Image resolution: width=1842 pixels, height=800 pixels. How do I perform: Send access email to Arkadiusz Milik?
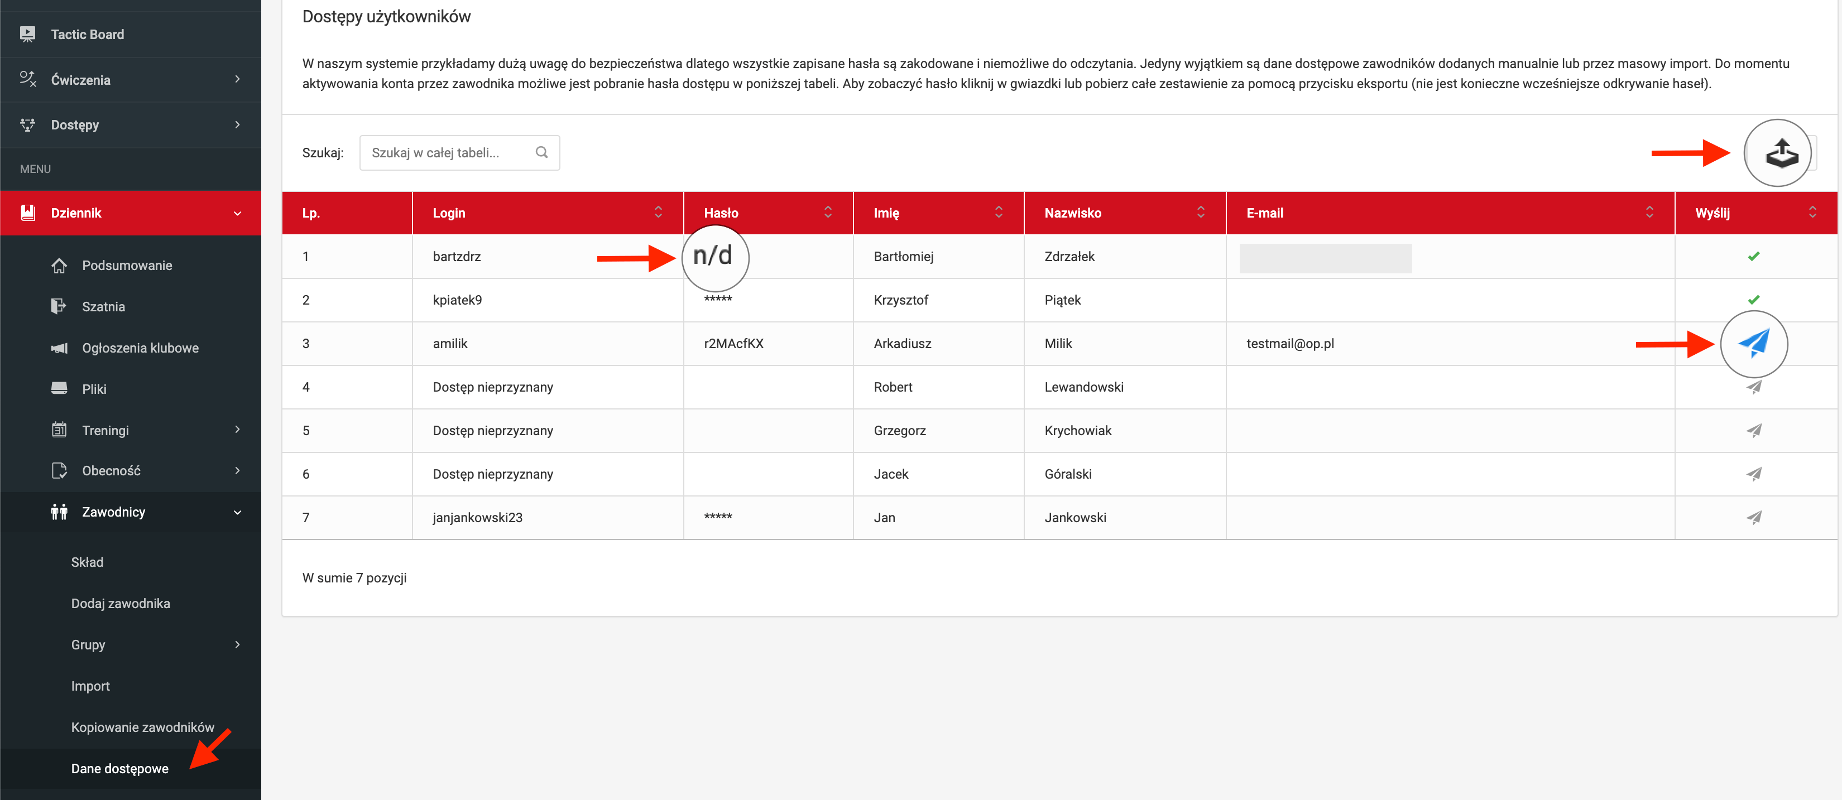(x=1753, y=343)
